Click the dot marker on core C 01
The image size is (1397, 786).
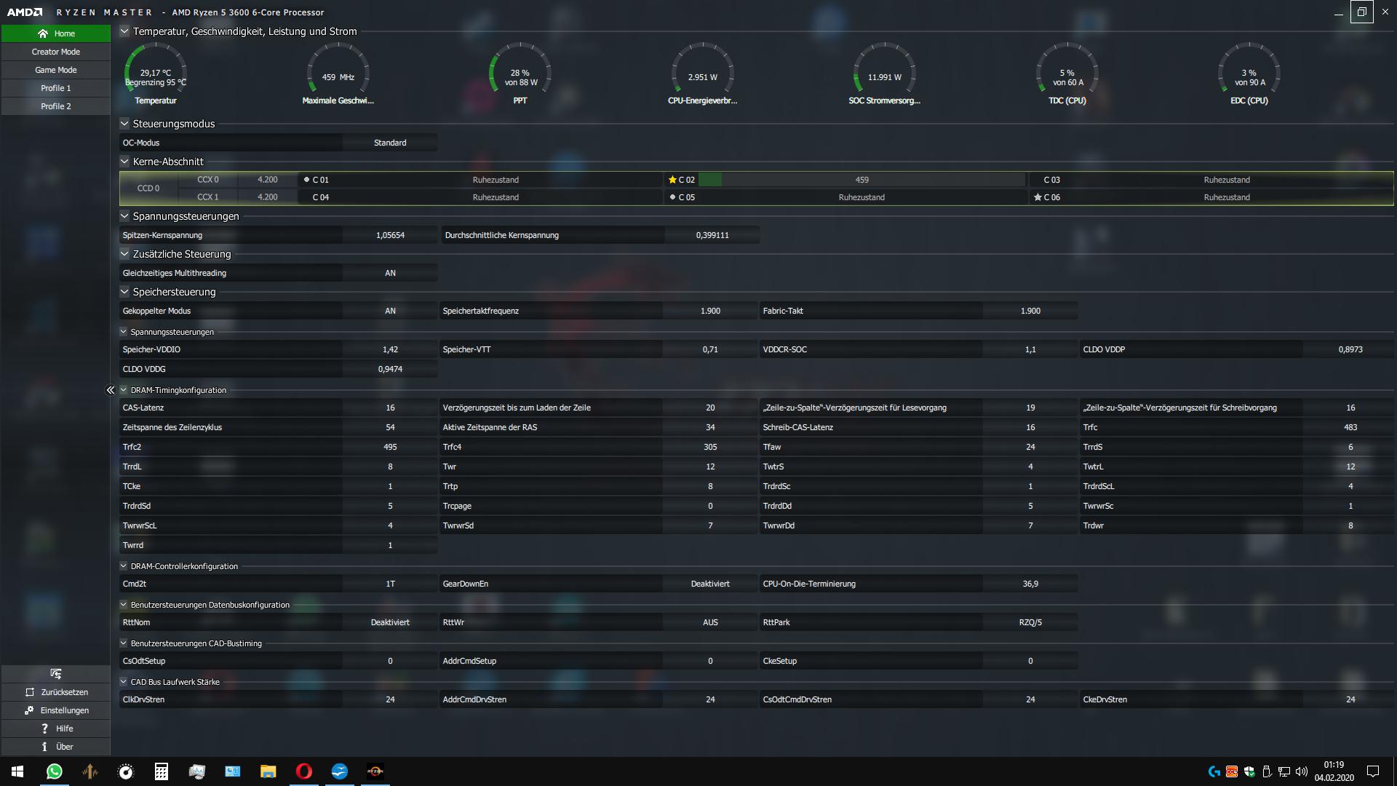click(306, 179)
